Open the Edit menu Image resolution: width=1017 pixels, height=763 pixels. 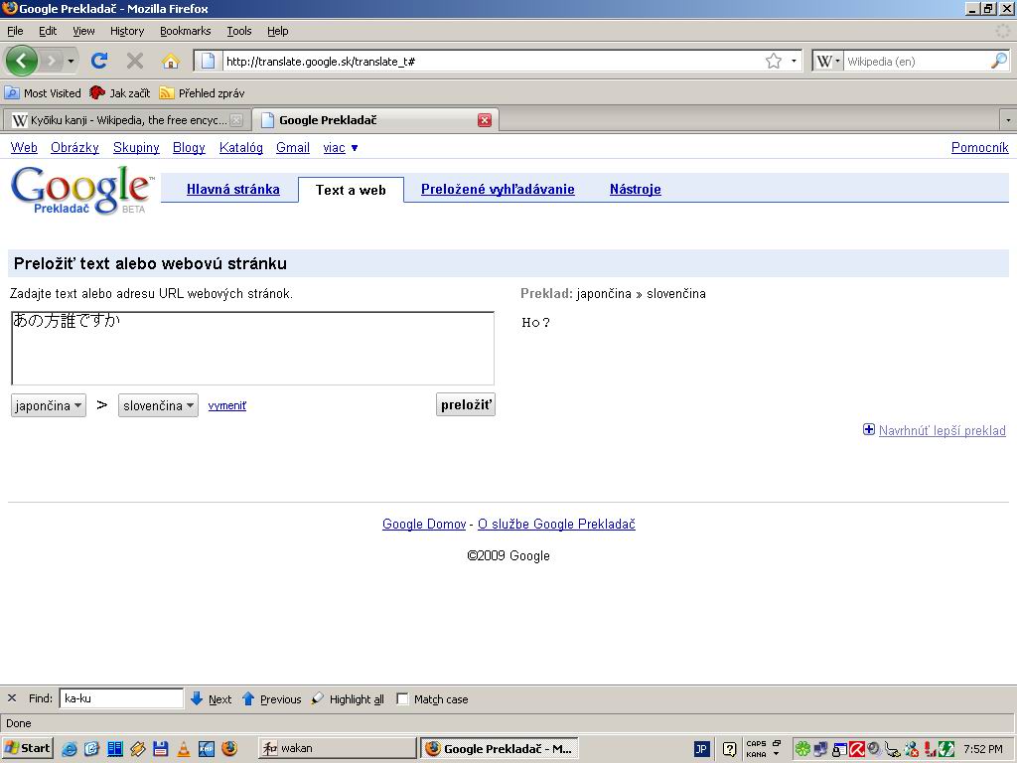(48, 31)
